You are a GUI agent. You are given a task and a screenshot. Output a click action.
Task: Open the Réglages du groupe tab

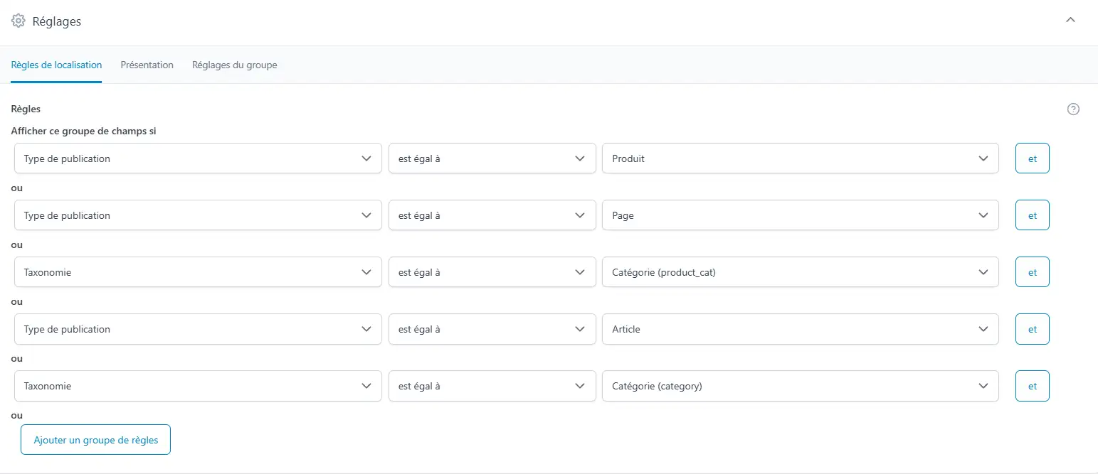(x=235, y=65)
